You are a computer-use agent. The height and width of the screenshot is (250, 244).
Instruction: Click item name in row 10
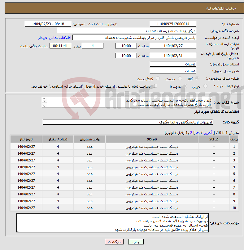click(152, 208)
